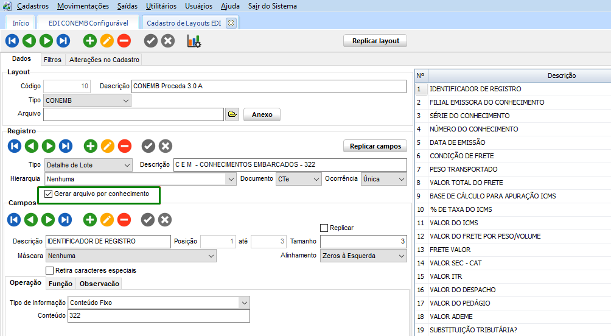The width and height of the screenshot is (611, 336).
Task: Go to first record in top Layout toolbar
Action: (x=12, y=41)
